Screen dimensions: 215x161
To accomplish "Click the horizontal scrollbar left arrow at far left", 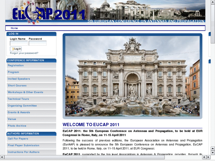I will 2,157.
